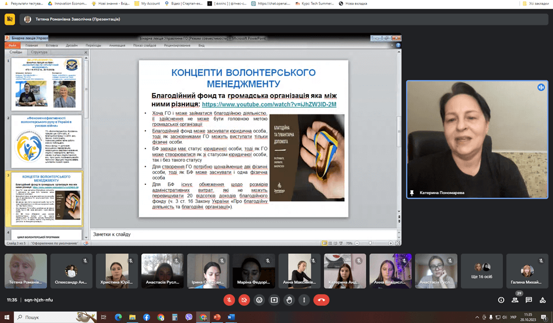Click the PowerPoint icon in Windows taskbar

click(217, 317)
